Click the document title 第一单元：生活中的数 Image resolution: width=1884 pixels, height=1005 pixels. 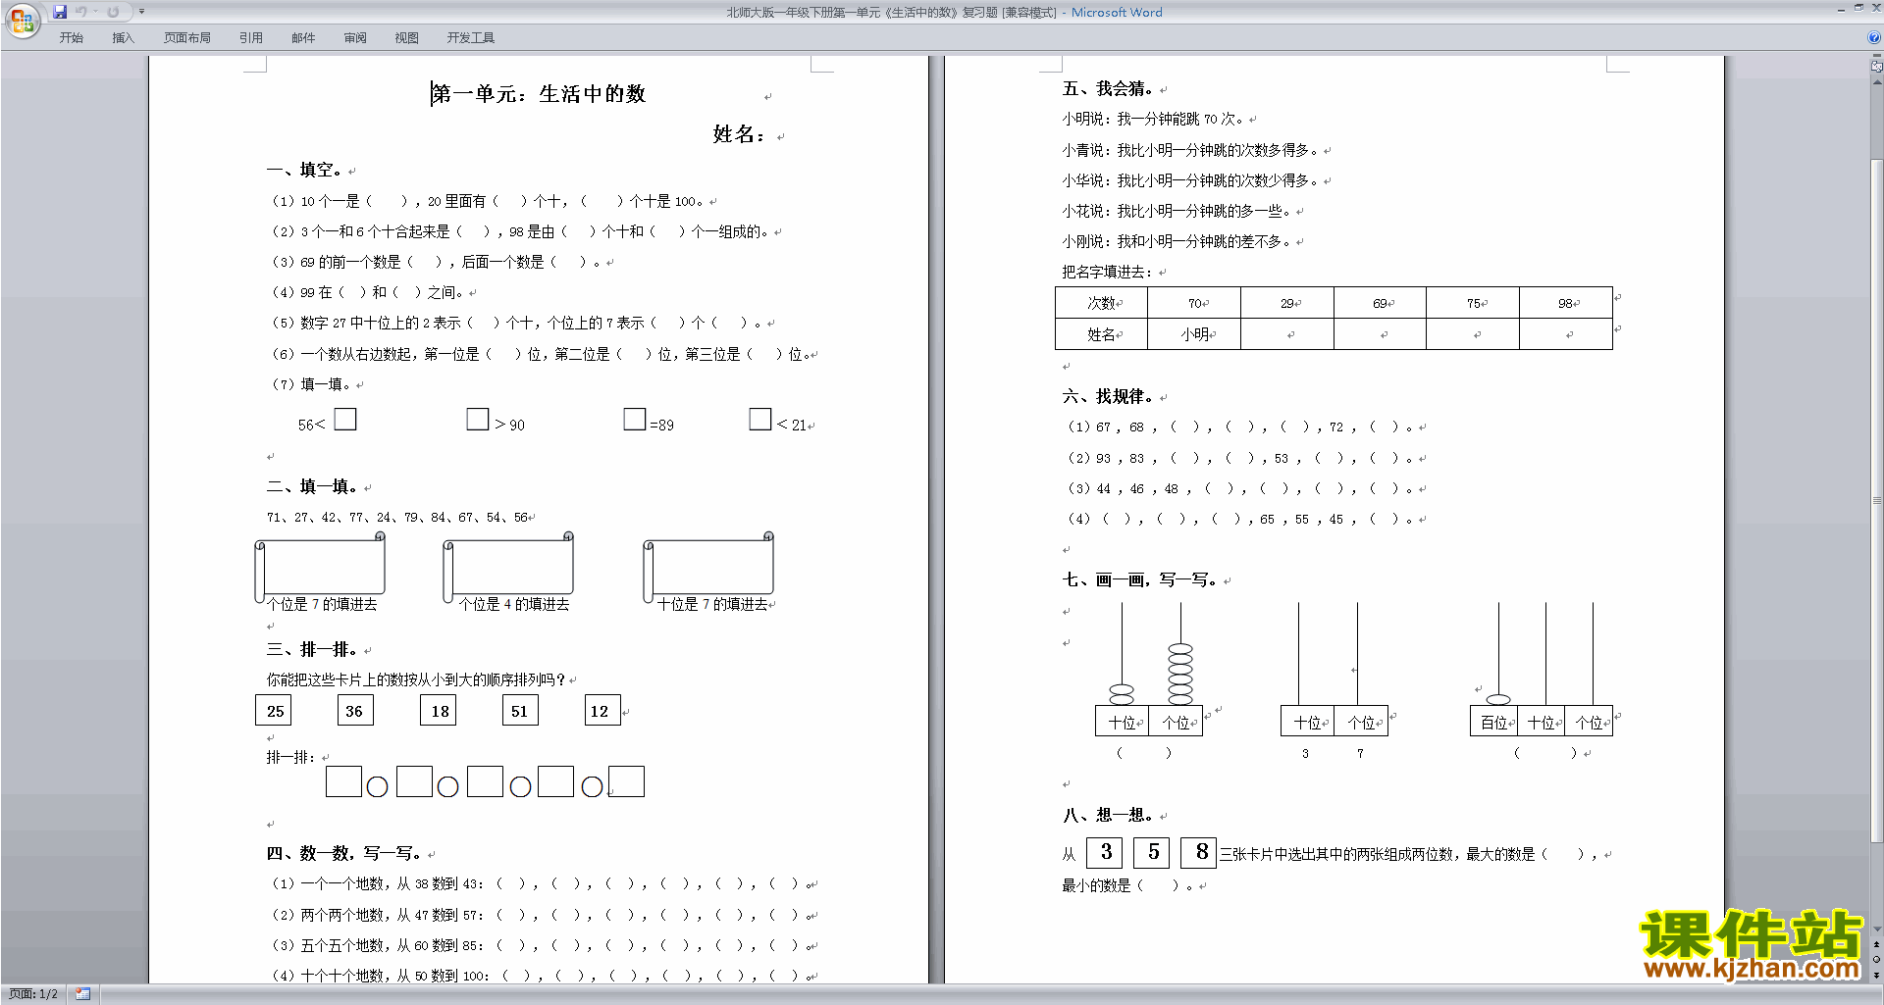pyautogui.click(x=538, y=94)
